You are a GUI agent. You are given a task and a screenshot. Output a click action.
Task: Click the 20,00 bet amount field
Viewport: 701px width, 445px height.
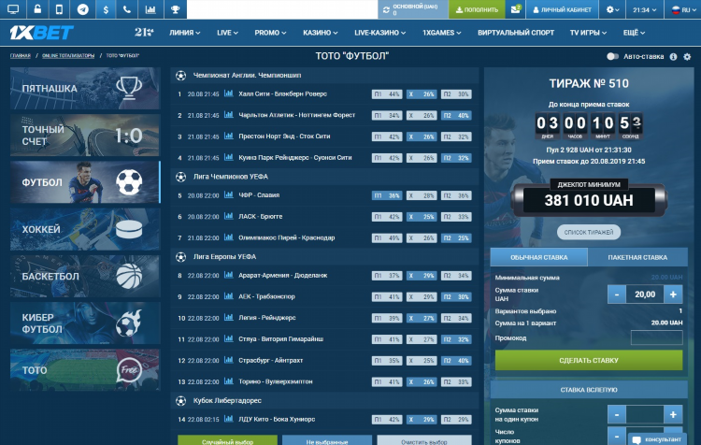645,294
